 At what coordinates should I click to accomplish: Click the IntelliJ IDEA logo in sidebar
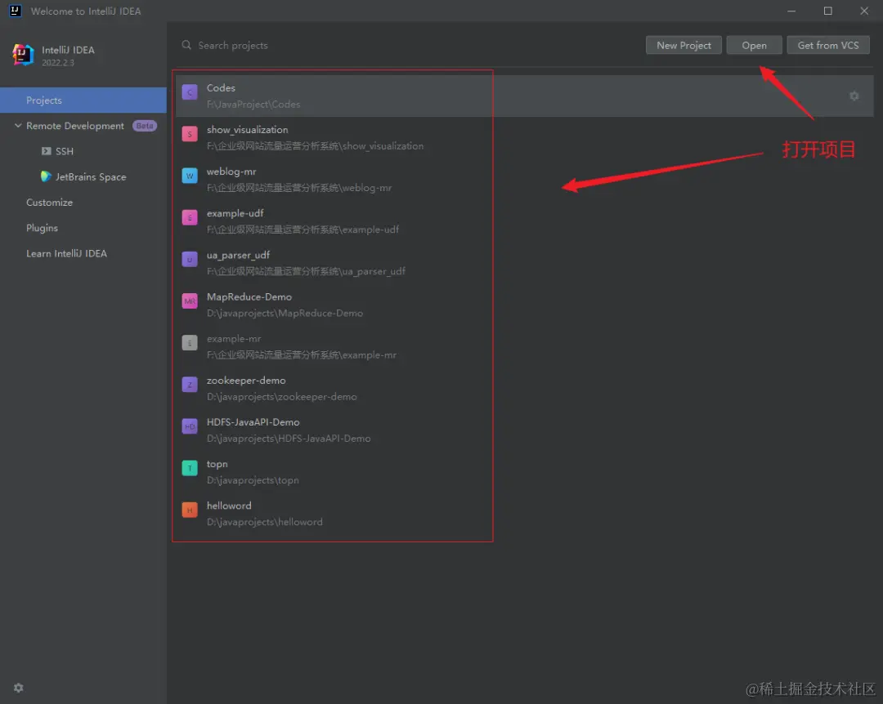pyautogui.click(x=23, y=56)
